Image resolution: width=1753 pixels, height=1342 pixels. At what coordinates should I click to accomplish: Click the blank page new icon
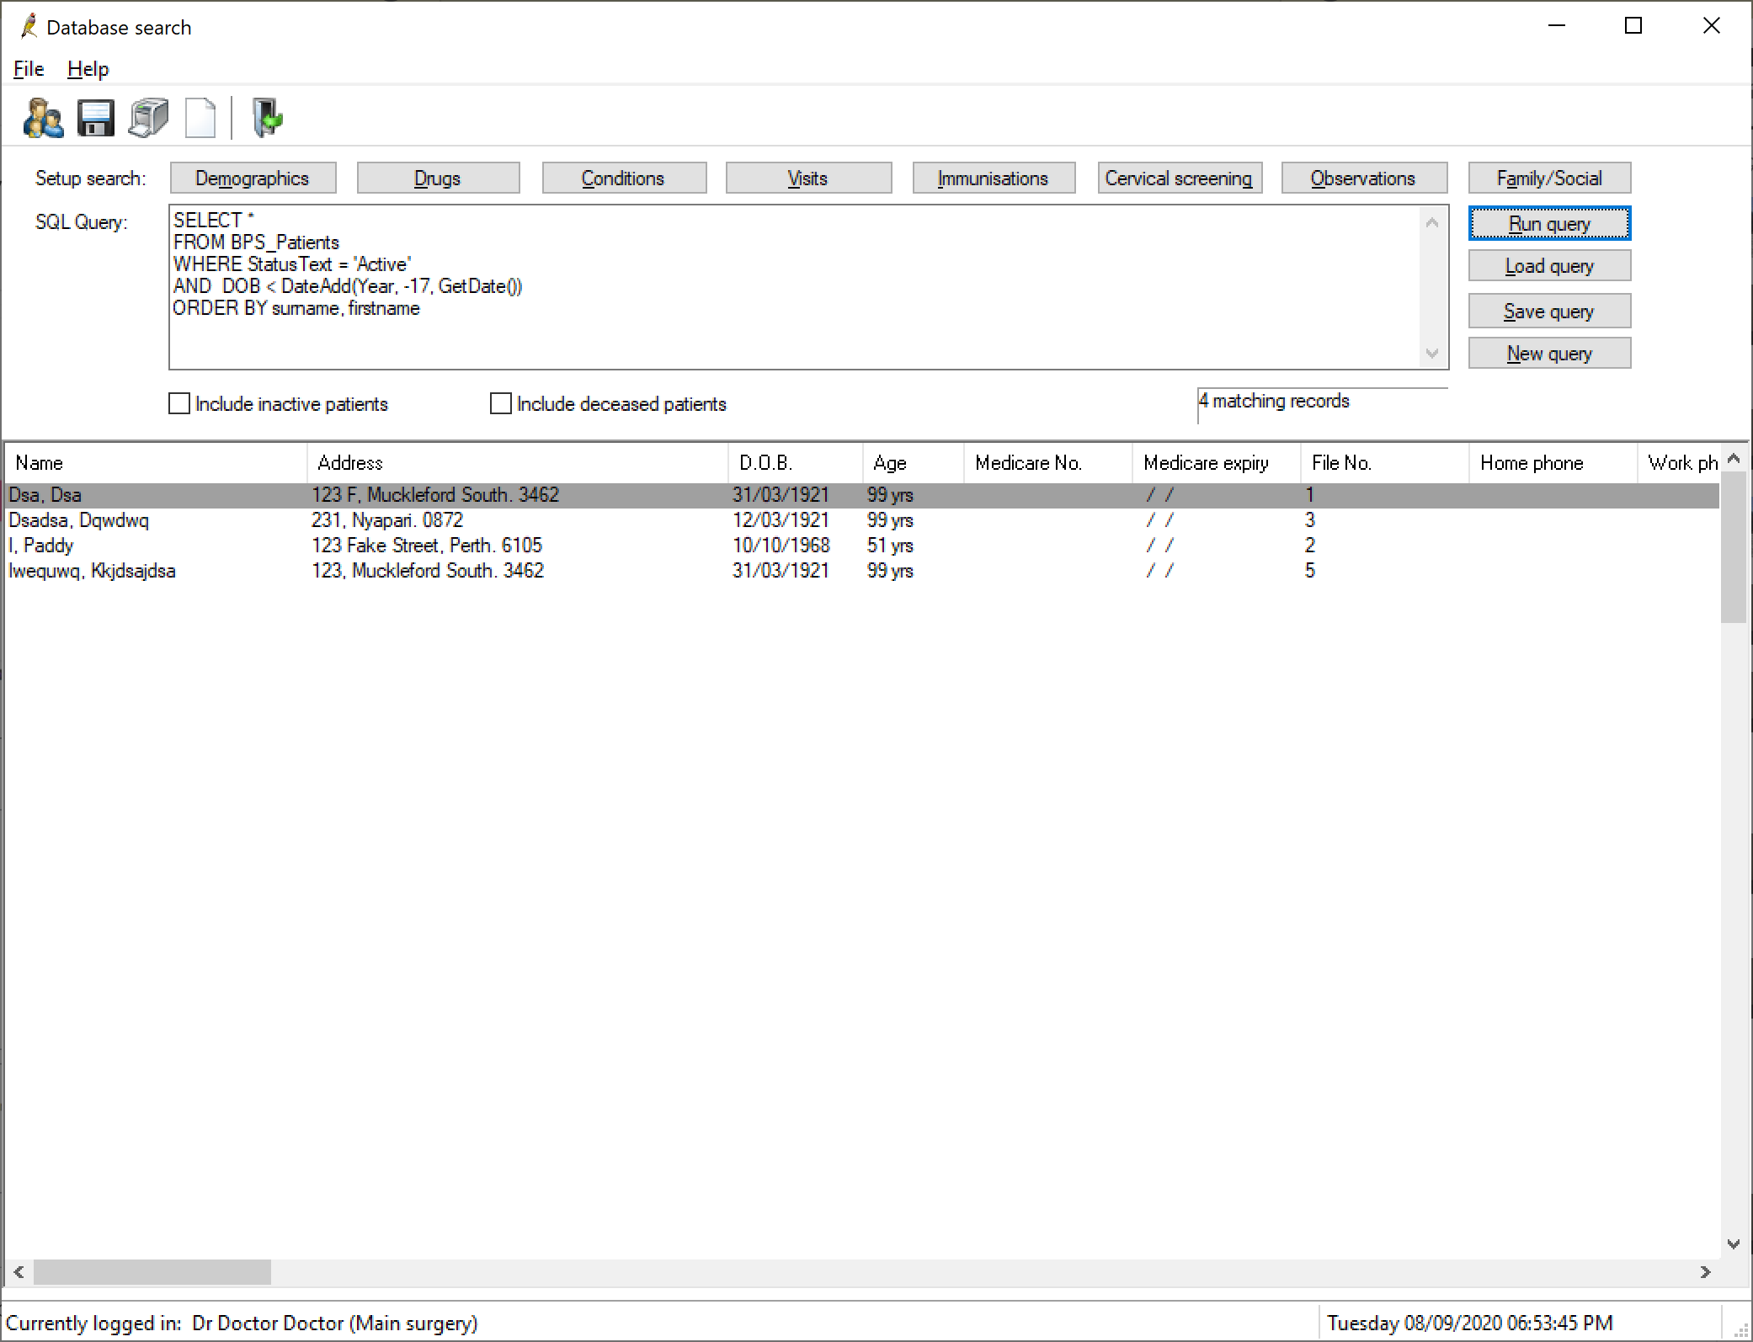(200, 117)
